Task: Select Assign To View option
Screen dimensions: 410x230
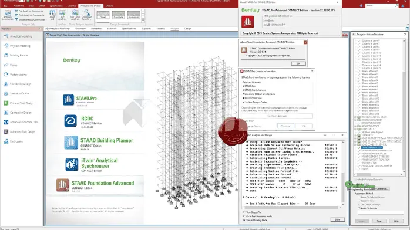Action: [359, 201]
